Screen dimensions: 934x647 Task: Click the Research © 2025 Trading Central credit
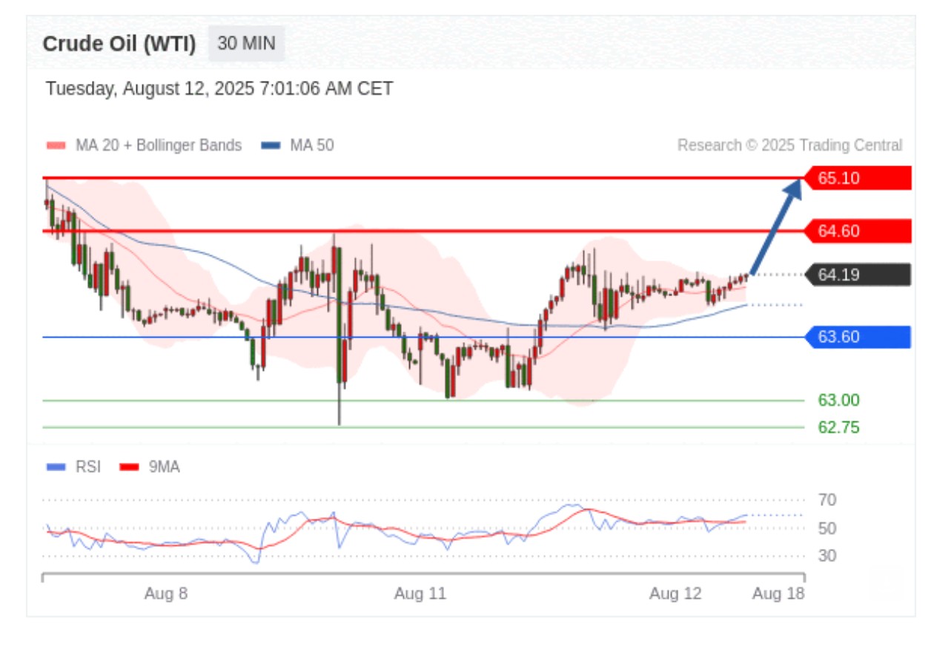(x=790, y=145)
